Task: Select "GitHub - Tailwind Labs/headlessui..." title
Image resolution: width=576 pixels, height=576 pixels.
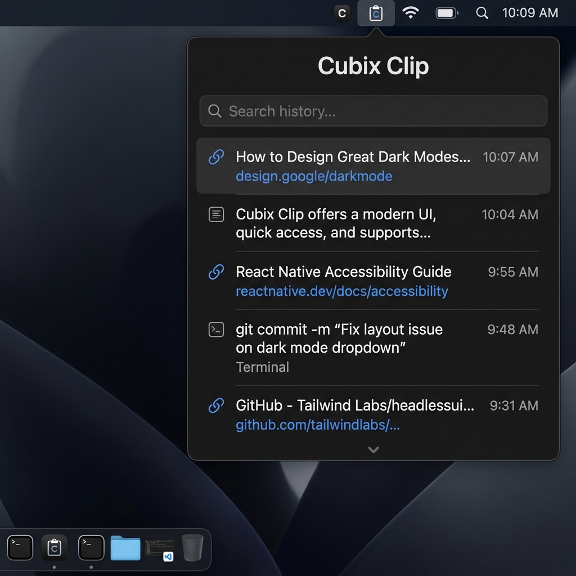Action: [355, 406]
